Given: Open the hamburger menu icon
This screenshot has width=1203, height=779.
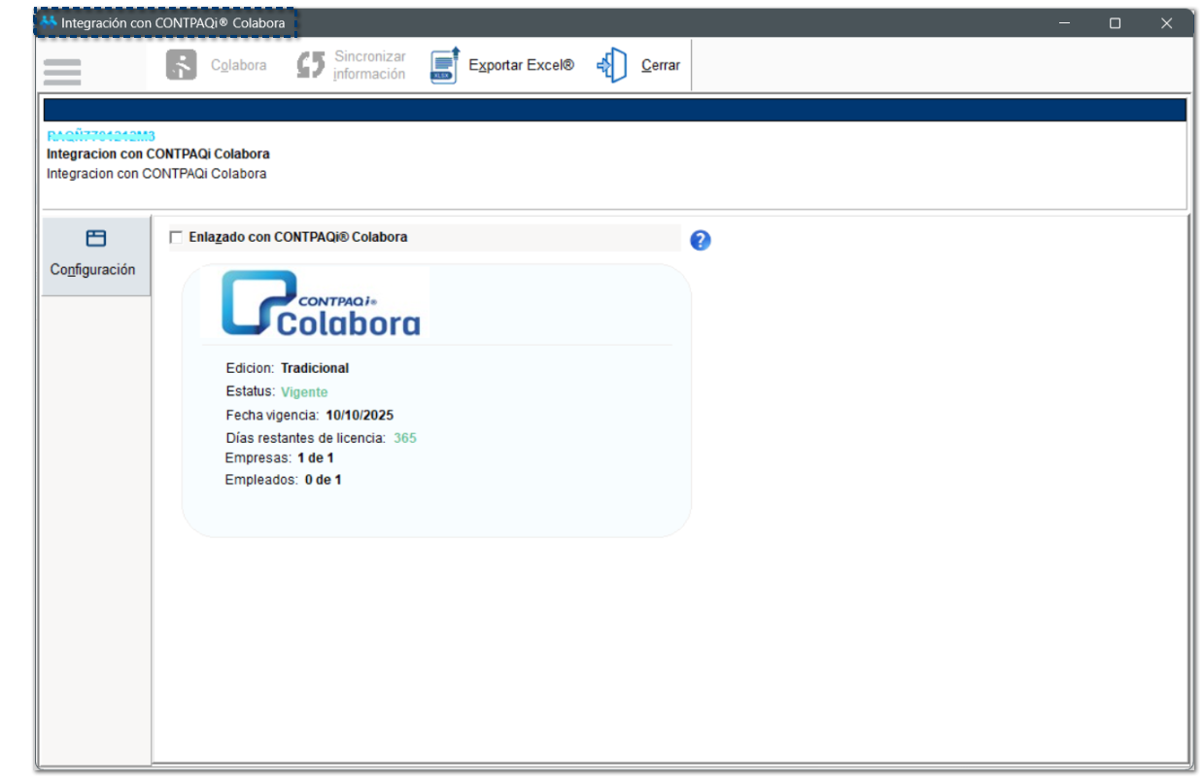Looking at the screenshot, I should (62, 72).
